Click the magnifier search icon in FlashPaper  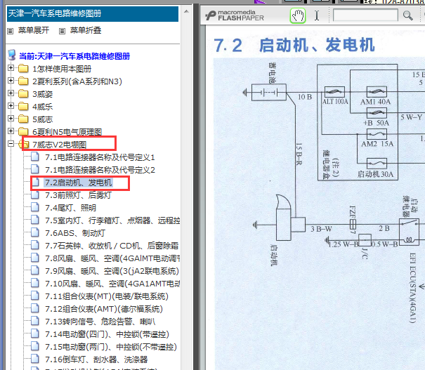point(407,15)
